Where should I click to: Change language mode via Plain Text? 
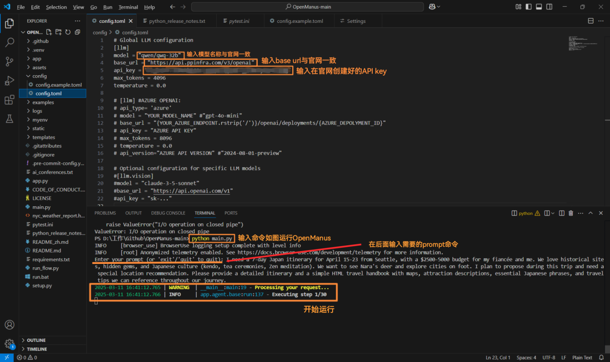(582, 357)
